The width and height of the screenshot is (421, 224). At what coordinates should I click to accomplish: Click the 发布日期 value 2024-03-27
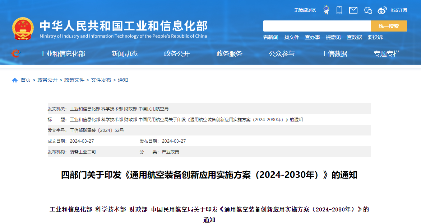click(174, 141)
